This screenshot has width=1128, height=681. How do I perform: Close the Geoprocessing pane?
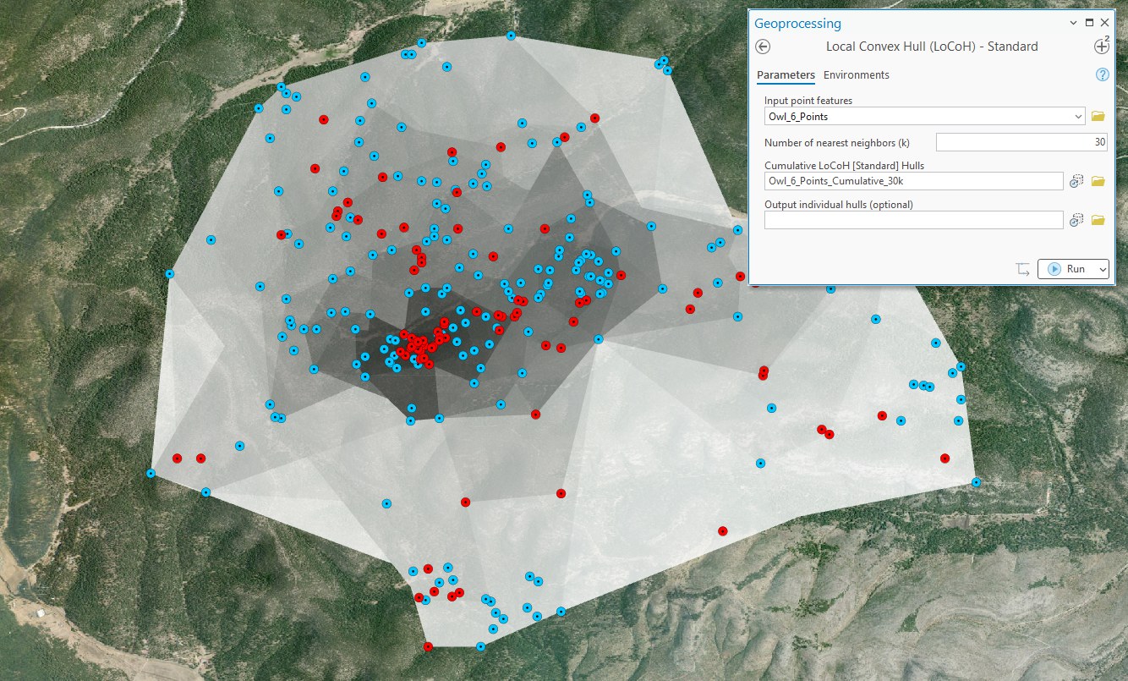[1104, 23]
